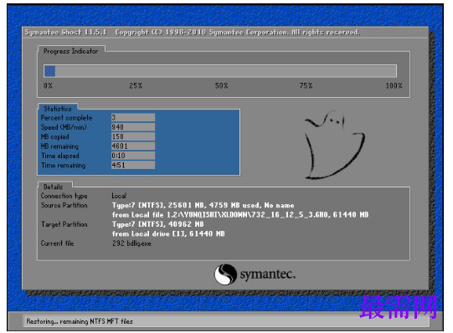Click the MB remaining value 4601
This screenshot has height=333, width=453.
click(133, 146)
